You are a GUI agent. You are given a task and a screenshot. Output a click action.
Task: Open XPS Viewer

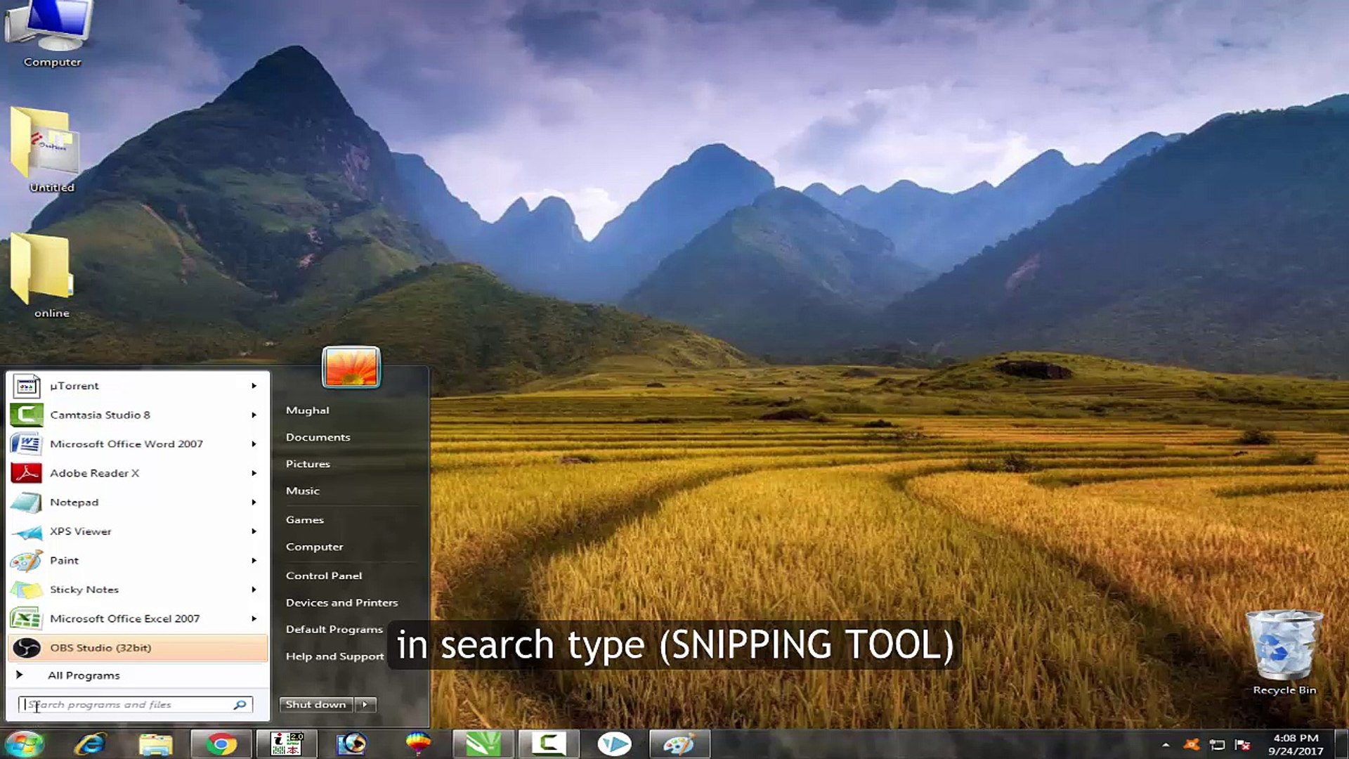coord(137,531)
